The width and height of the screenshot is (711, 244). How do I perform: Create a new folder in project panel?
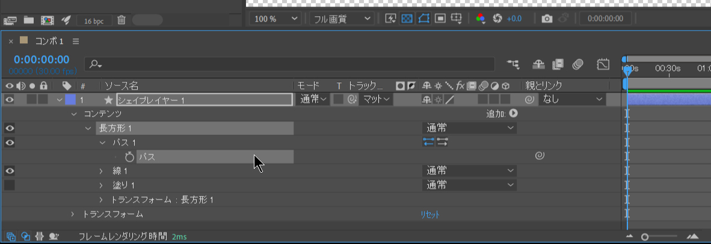pyautogui.click(x=28, y=20)
